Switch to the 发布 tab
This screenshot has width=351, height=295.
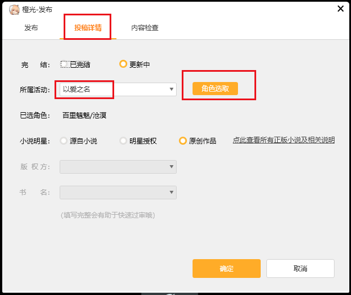(31, 28)
